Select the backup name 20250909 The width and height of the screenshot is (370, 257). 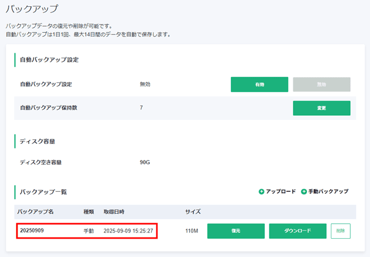[x=32, y=230]
